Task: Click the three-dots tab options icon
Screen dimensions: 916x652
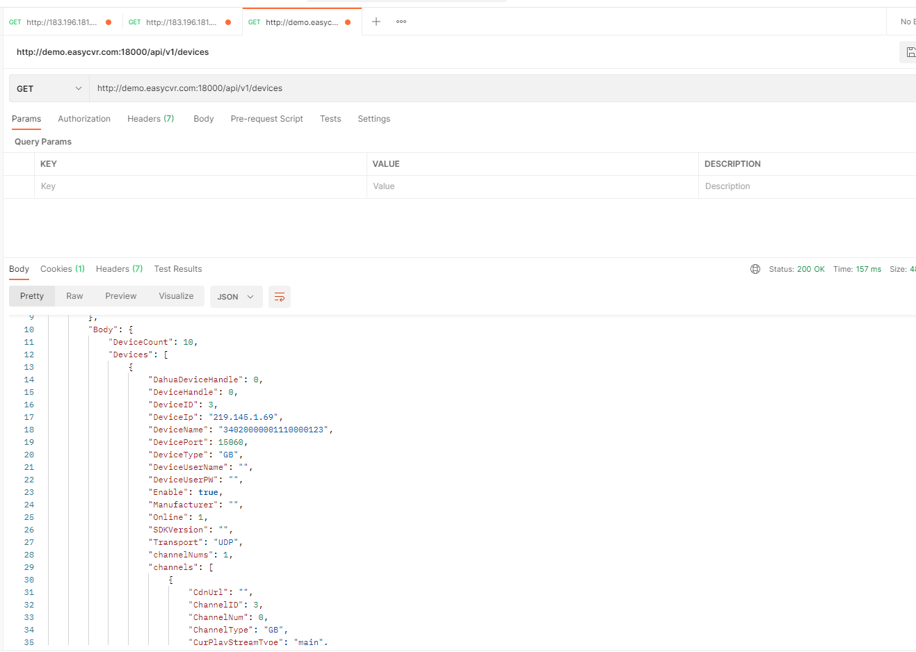Action: (401, 22)
